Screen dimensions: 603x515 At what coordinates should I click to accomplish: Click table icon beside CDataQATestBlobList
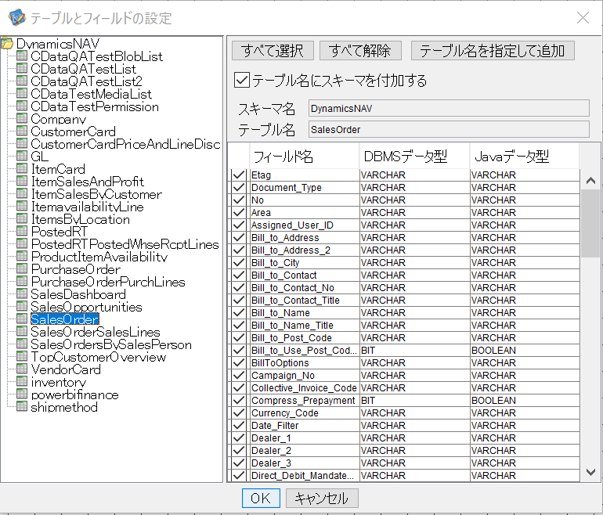(22, 56)
